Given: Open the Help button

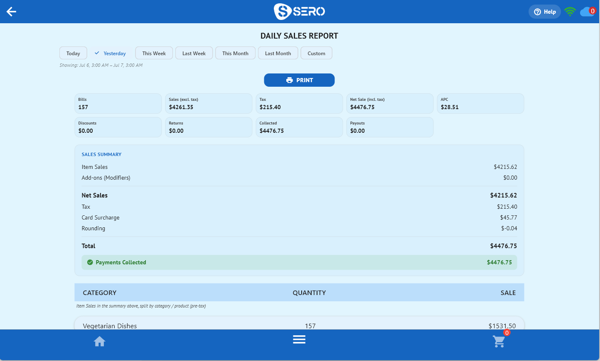Looking at the screenshot, I should point(545,12).
